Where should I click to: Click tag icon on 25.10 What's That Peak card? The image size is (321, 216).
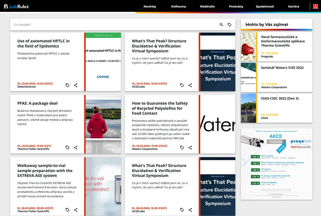[x=182, y=85]
